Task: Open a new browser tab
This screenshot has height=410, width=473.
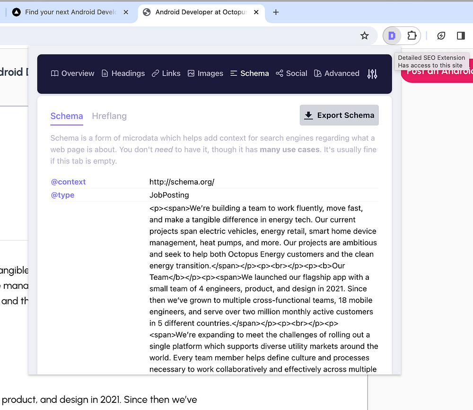Action: (x=276, y=12)
